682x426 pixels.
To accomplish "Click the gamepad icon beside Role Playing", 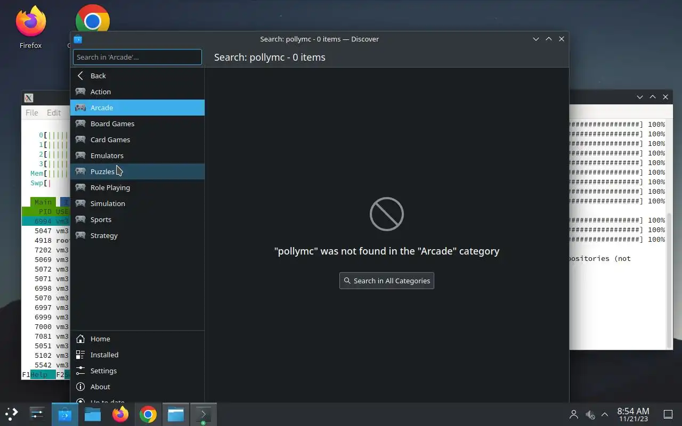I will click(x=80, y=187).
